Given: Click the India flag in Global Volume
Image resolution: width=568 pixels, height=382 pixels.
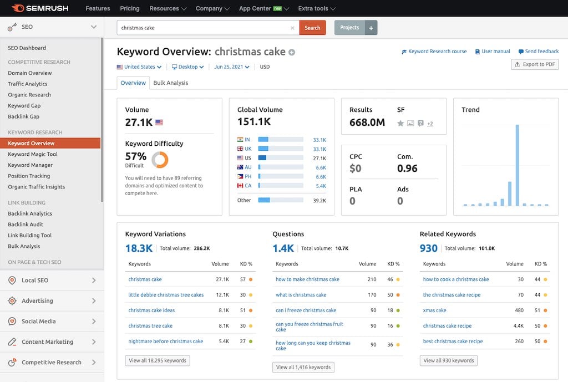Looking at the screenshot, I should (240, 139).
